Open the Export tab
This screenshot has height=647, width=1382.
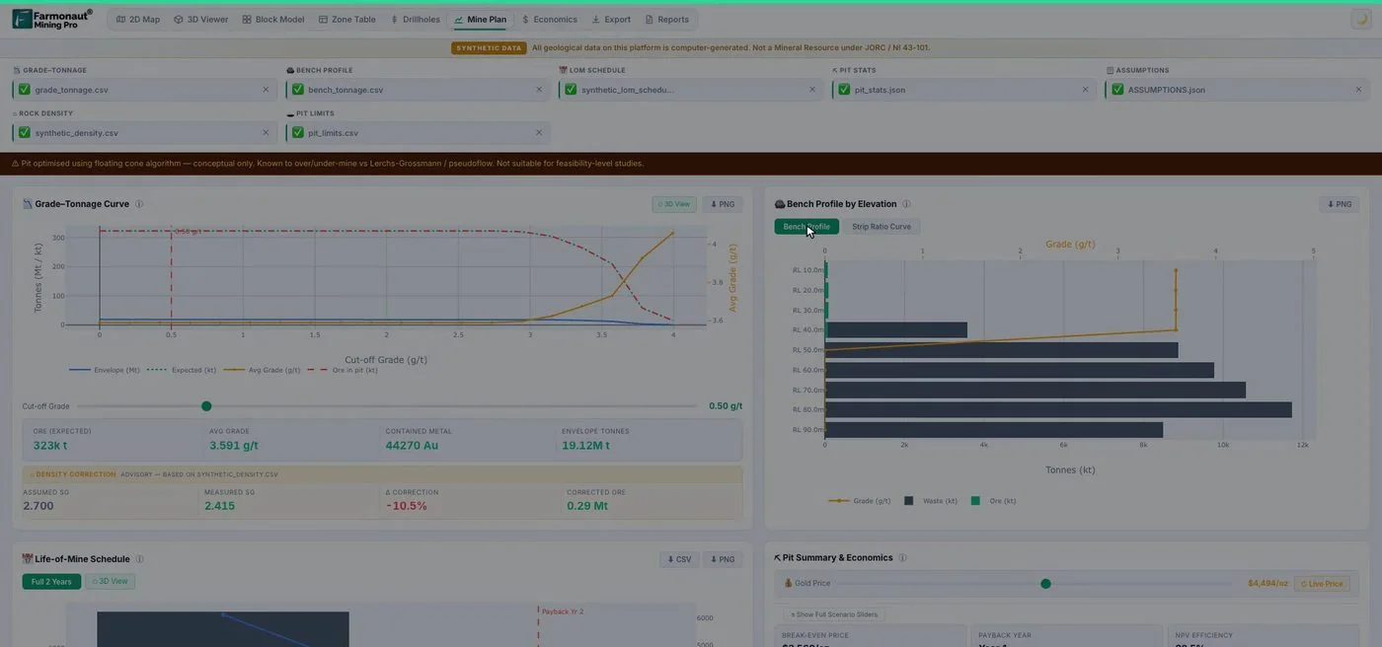tap(611, 19)
